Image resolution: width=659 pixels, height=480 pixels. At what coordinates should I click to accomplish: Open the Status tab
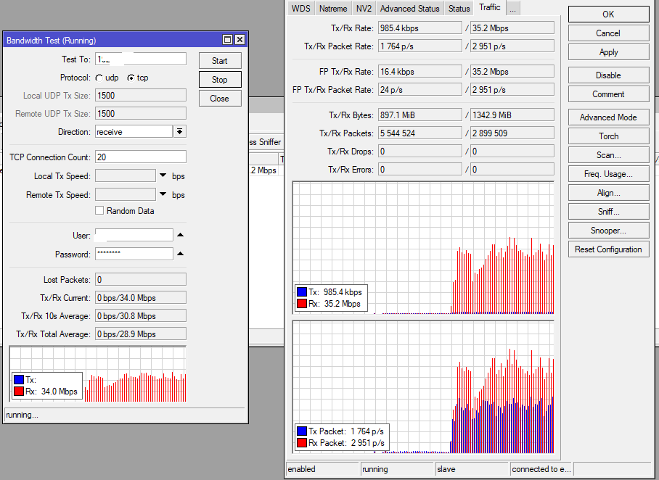[459, 9]
